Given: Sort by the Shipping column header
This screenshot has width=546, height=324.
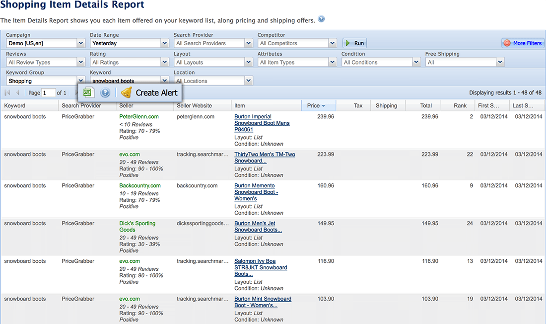Looking at the screenshot, I should 388,105.
